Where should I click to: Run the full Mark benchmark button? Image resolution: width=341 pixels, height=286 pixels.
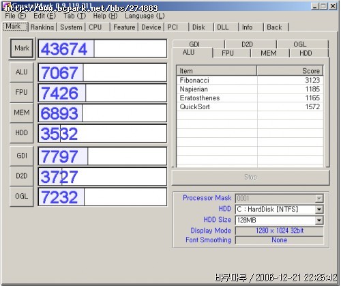click(x=22, y=48)
